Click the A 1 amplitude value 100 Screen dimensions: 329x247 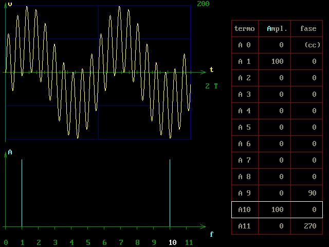(x=278, y=61)
